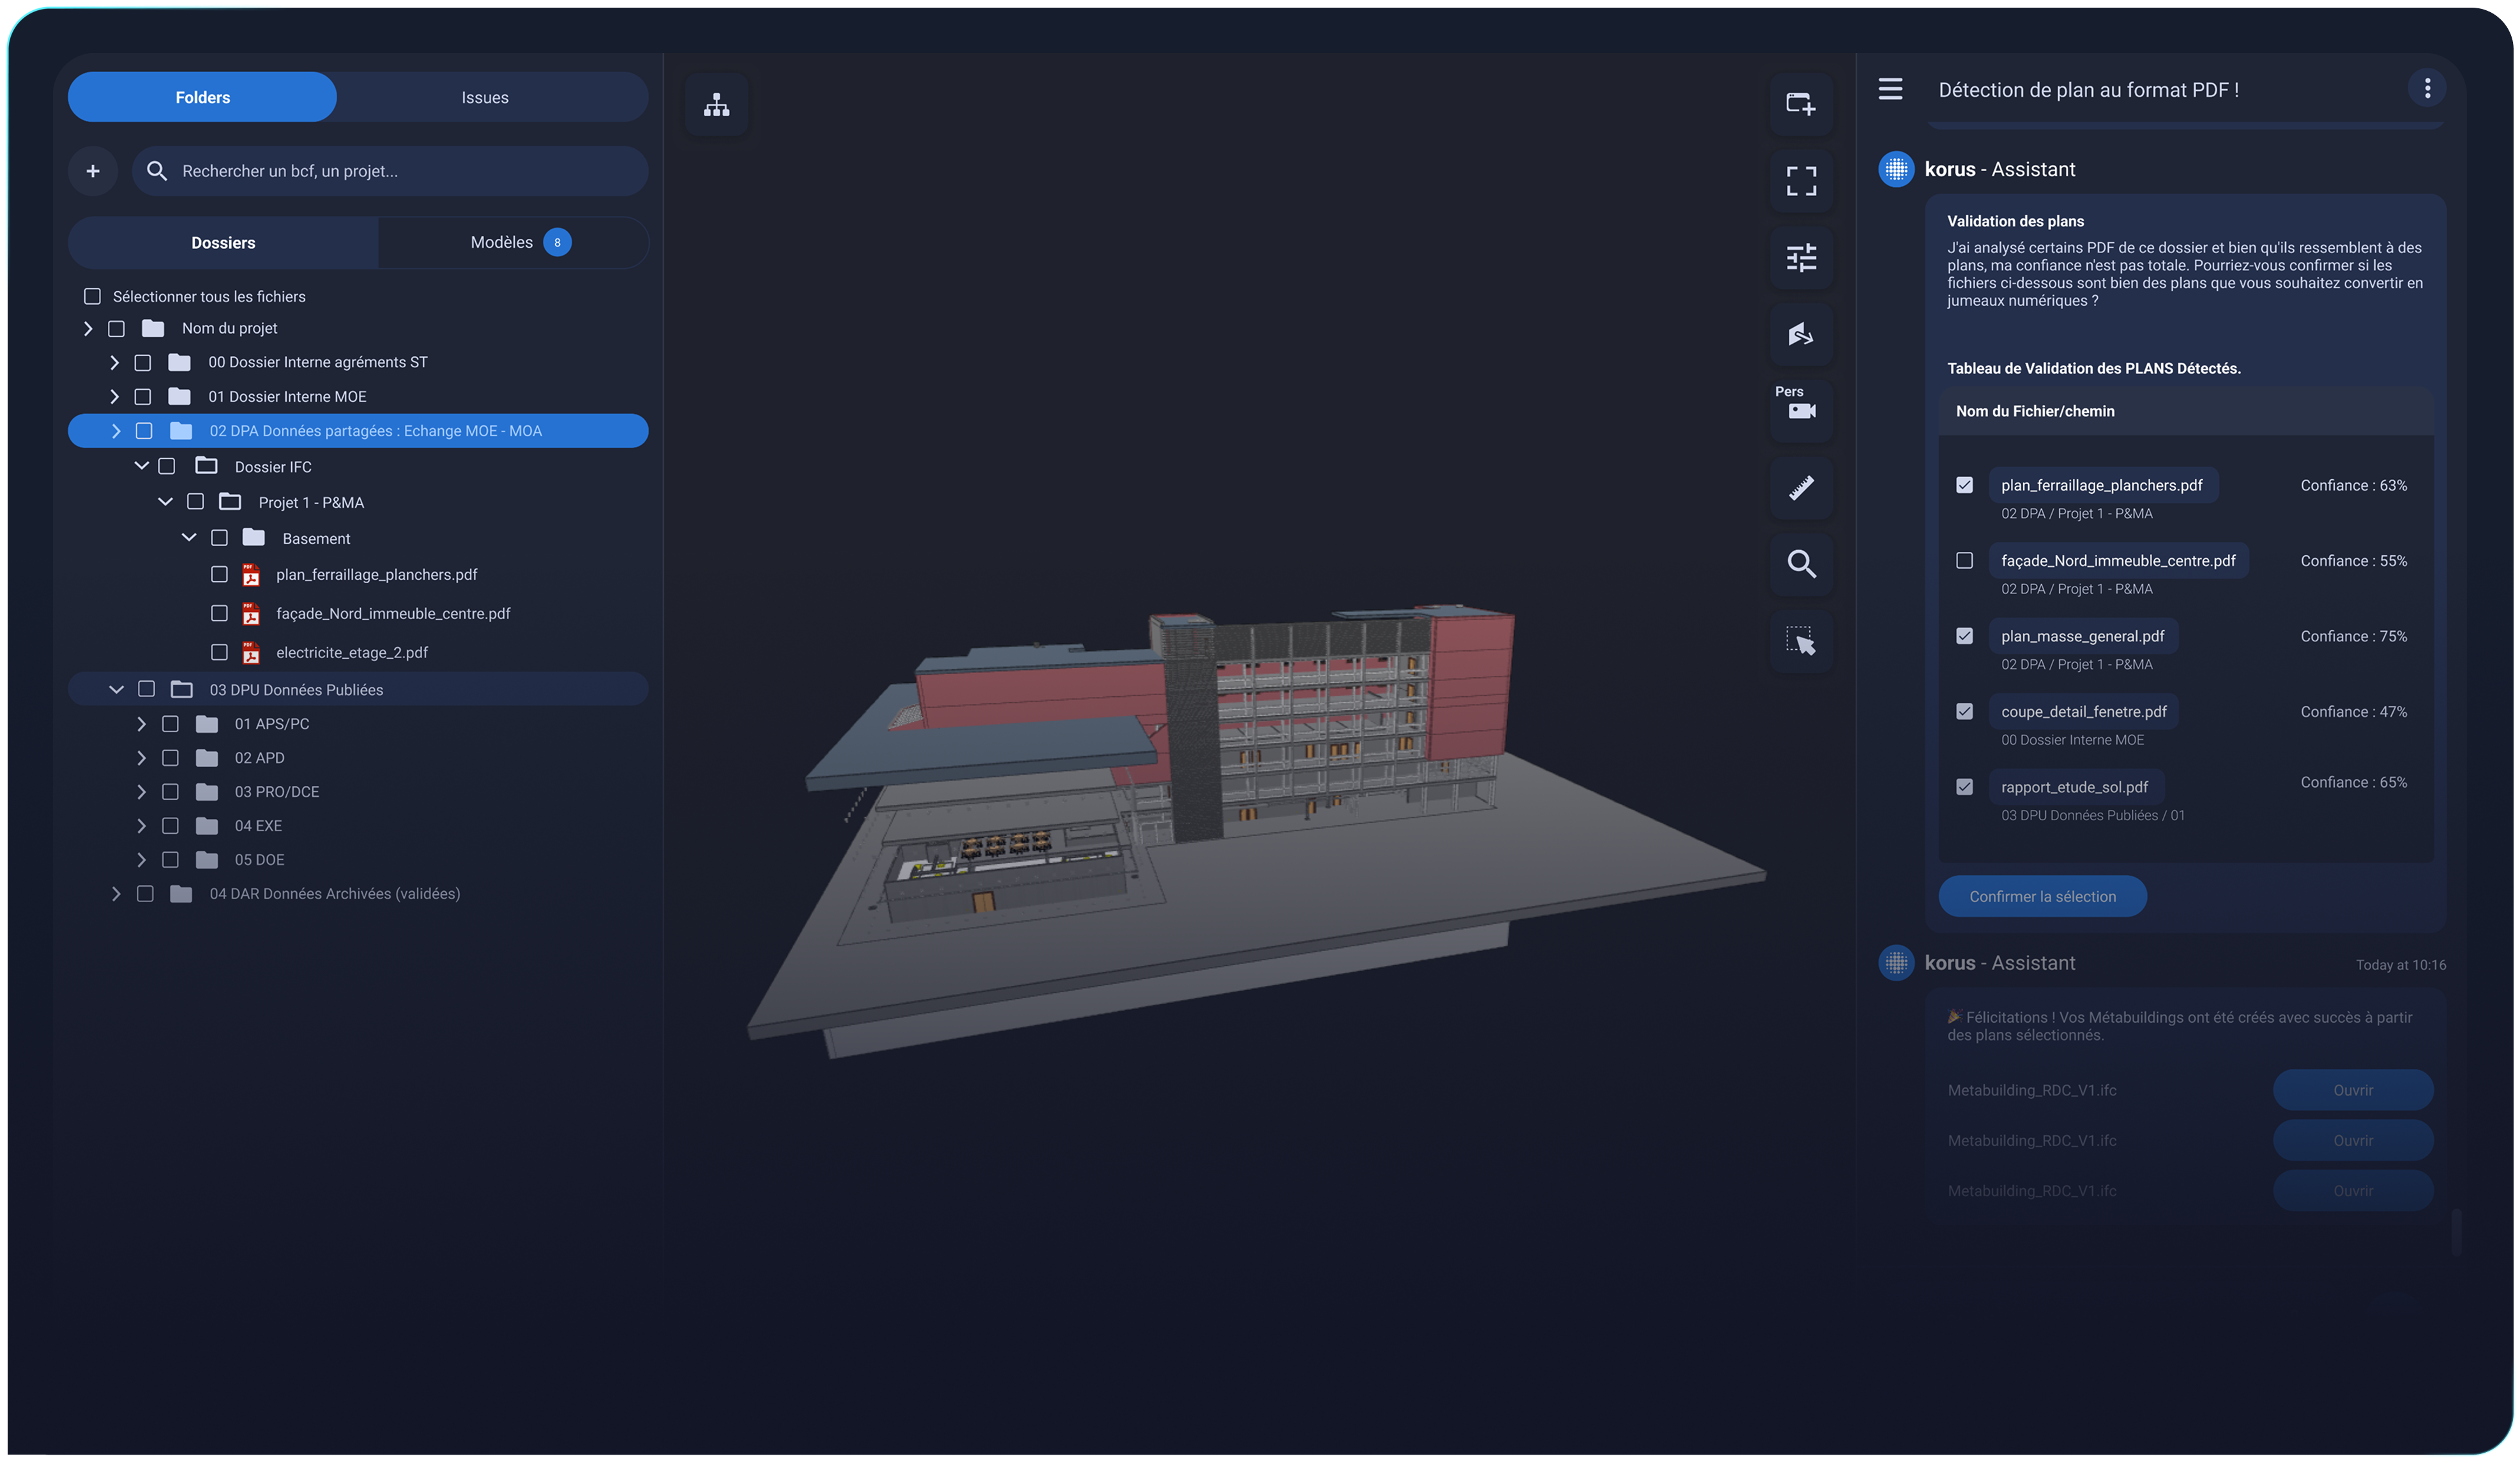The width and height of the screenshot is (2520, 1461).
Task: Collapse the Dossier IFC folder
Action: click(x=141, y=466)
